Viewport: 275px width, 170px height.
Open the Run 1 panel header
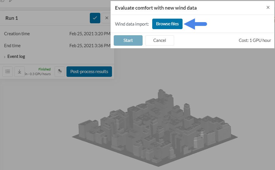point(12,18)
